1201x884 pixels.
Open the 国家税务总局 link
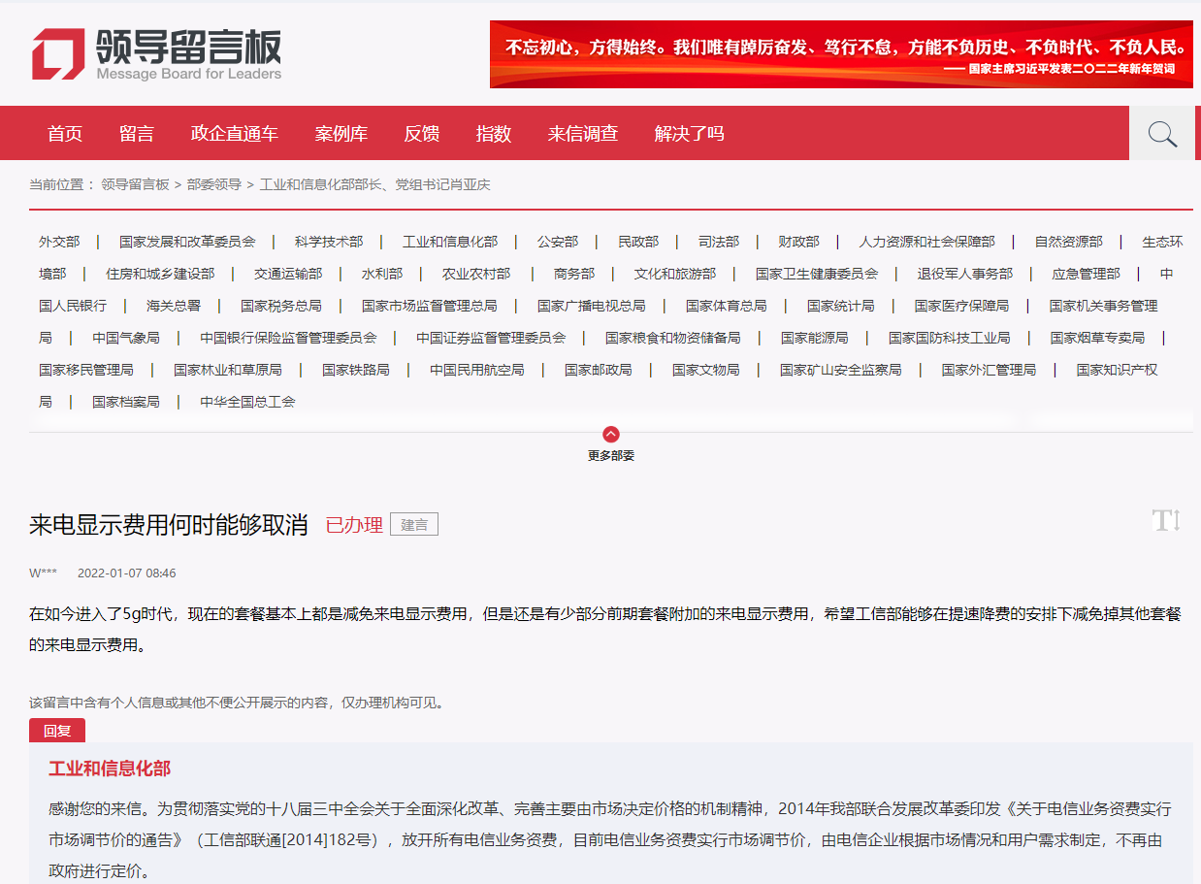[281, 306]
